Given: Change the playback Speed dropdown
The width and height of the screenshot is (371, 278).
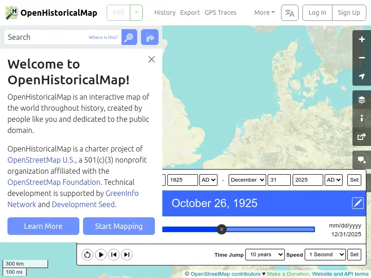Looking at the screenshot, I should (x=325, y=254).
